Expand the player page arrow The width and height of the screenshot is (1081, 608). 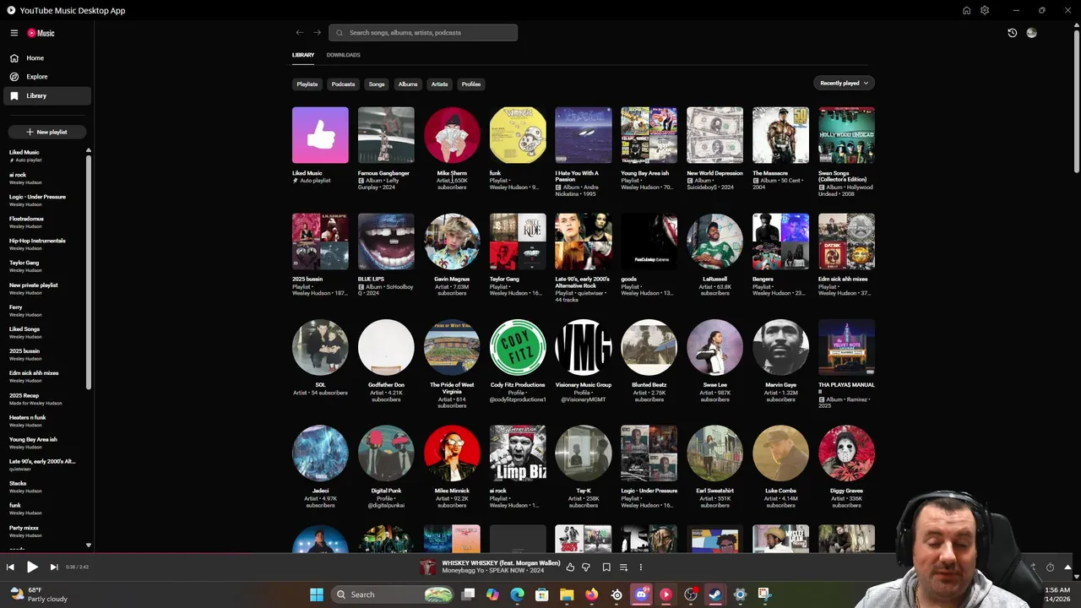point(1068,567)
